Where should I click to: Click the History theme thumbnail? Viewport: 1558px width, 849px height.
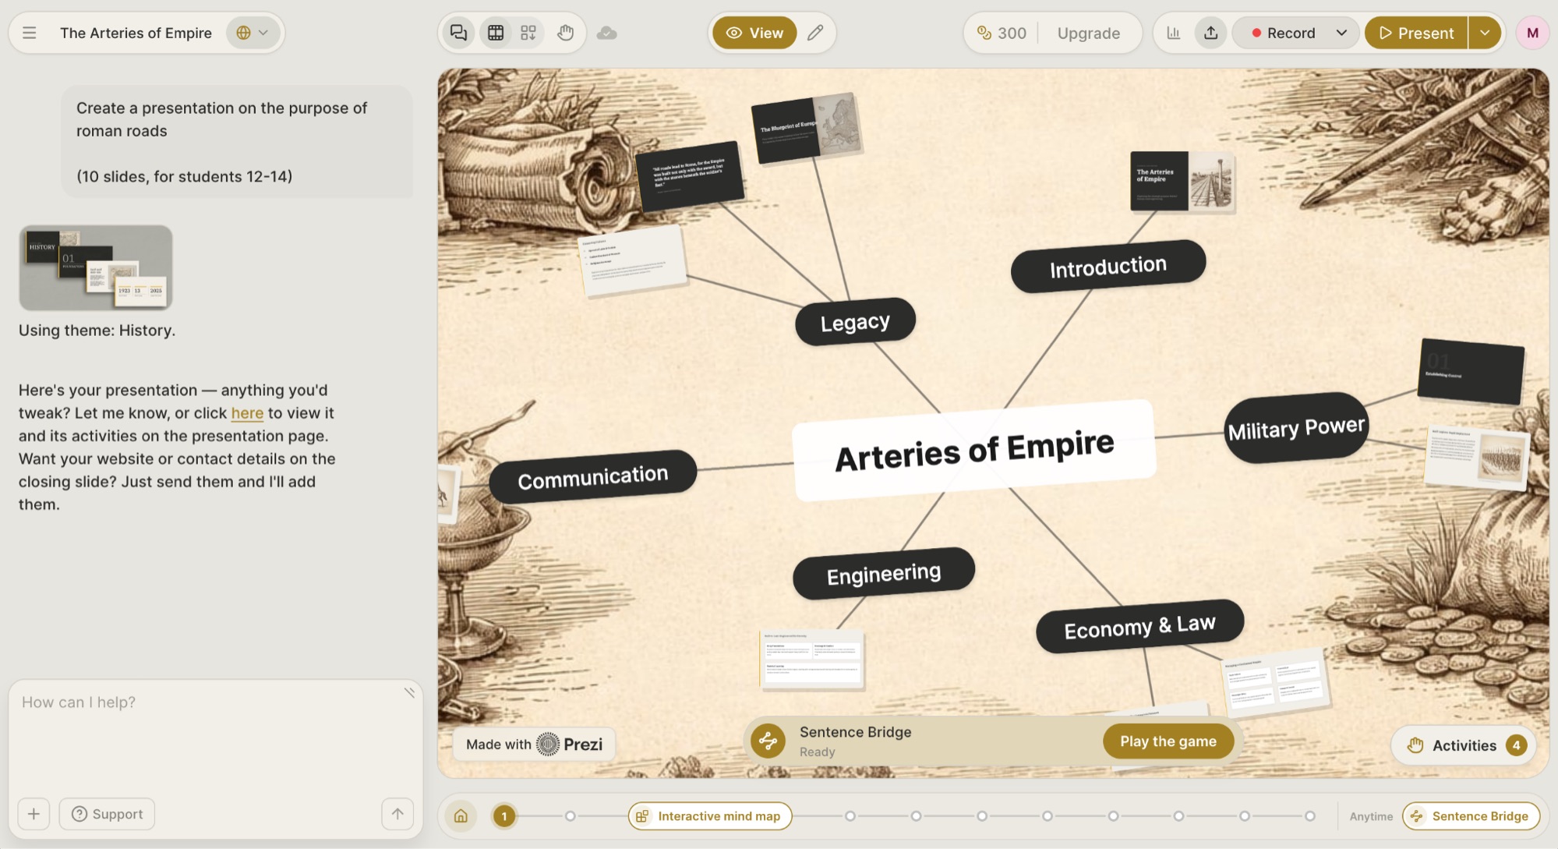tap(96, 268)
